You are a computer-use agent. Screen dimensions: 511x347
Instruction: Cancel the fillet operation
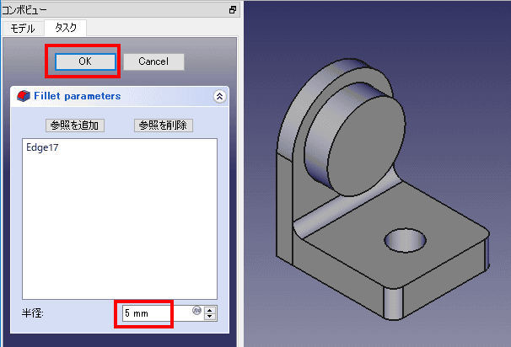pos(153,61)
